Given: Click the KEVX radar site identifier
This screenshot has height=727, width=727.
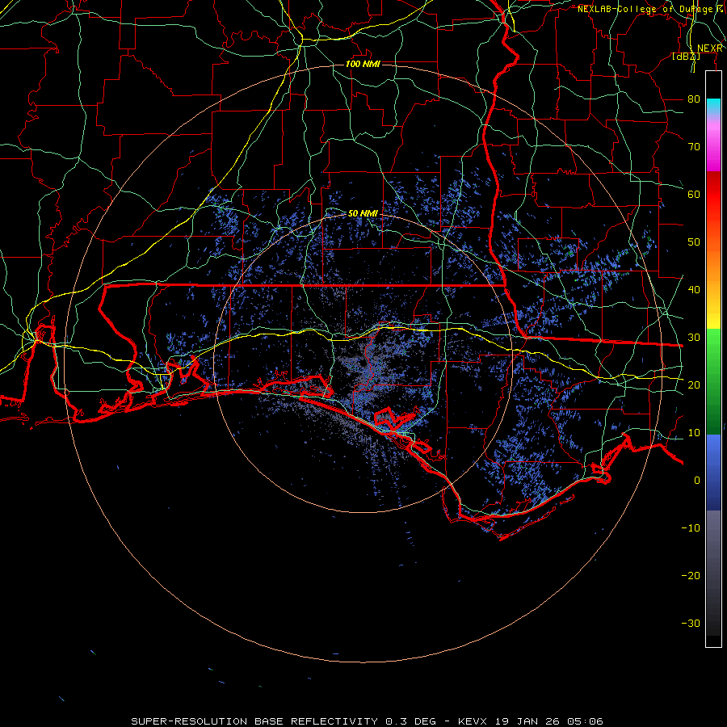Looking at the screenshot, I should [x=473, y=721].
